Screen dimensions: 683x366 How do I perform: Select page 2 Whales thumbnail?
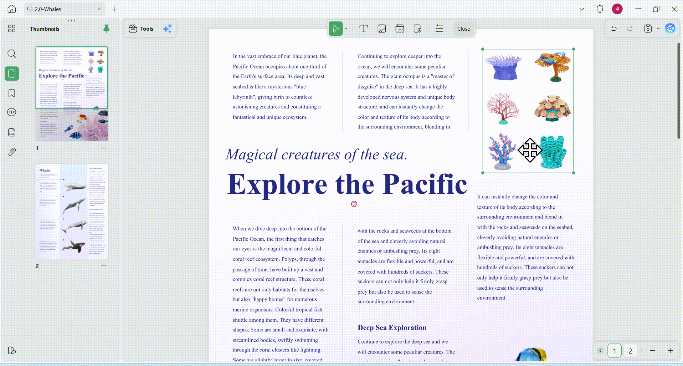click(x=72, y=212)
